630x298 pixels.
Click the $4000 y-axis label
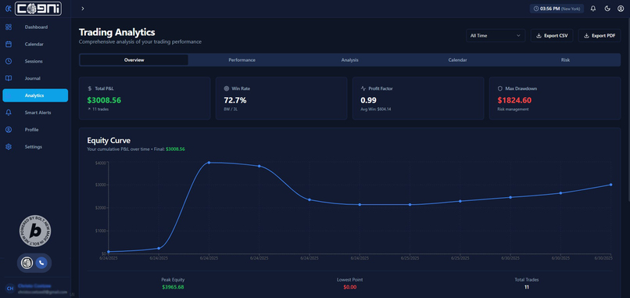point(101,163)
